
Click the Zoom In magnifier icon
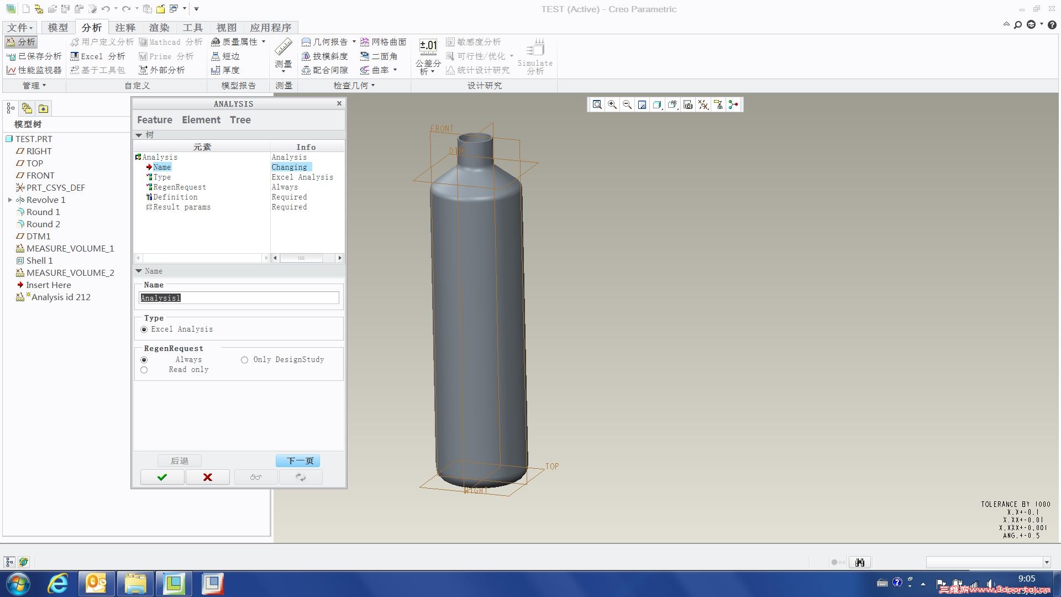pyautogui.click(x=612, y=104)
